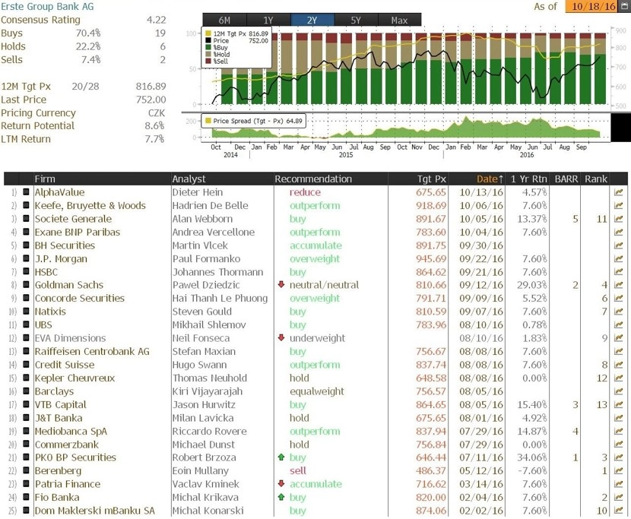Click downgrade arrow on EVA Dimensions row
Image resolution: width=631 pixels, height=519 pixels.
281,338
